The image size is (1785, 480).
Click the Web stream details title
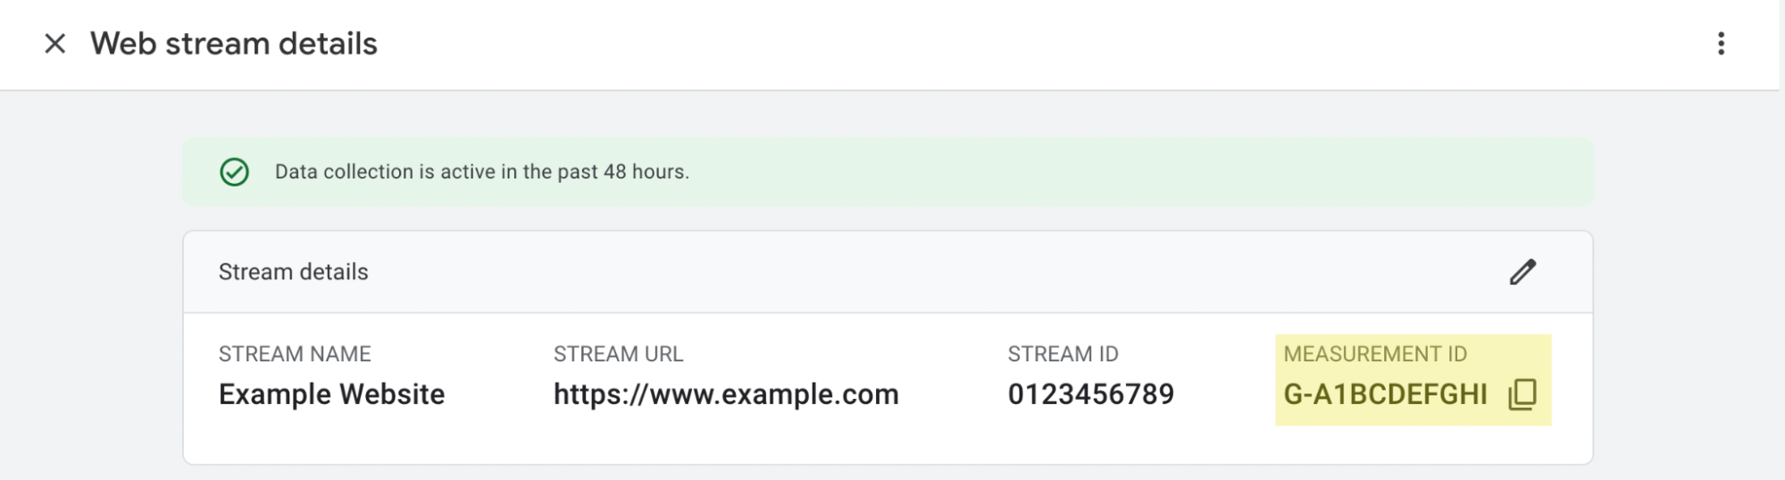(x=234, y=44)
